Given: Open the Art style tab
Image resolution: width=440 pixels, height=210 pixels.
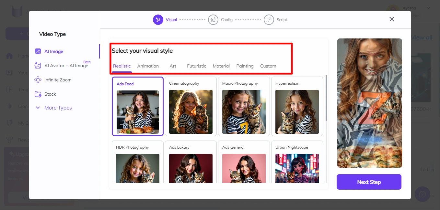Looking at the screenshot, I should pyautogui.click(x=173, y=66).
